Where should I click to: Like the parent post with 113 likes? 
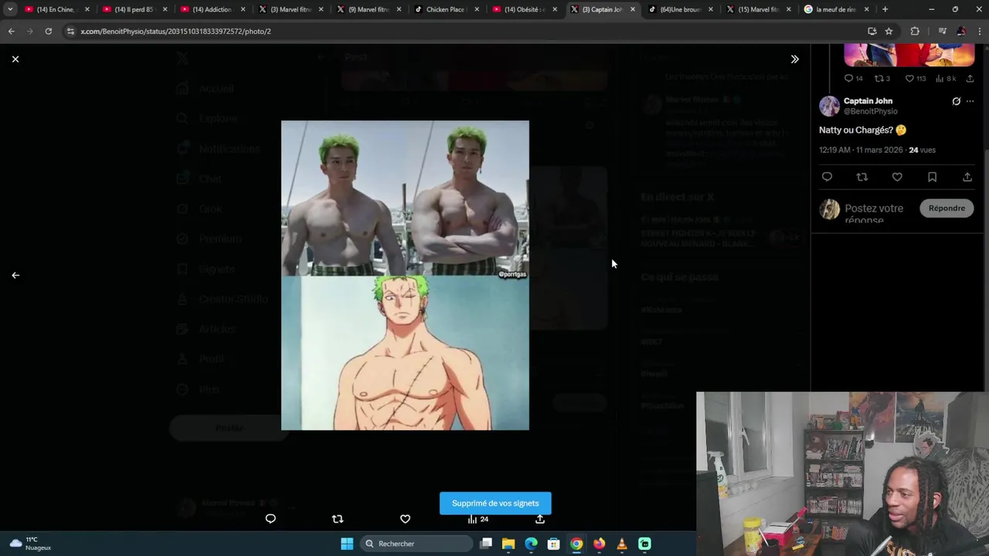915,78
